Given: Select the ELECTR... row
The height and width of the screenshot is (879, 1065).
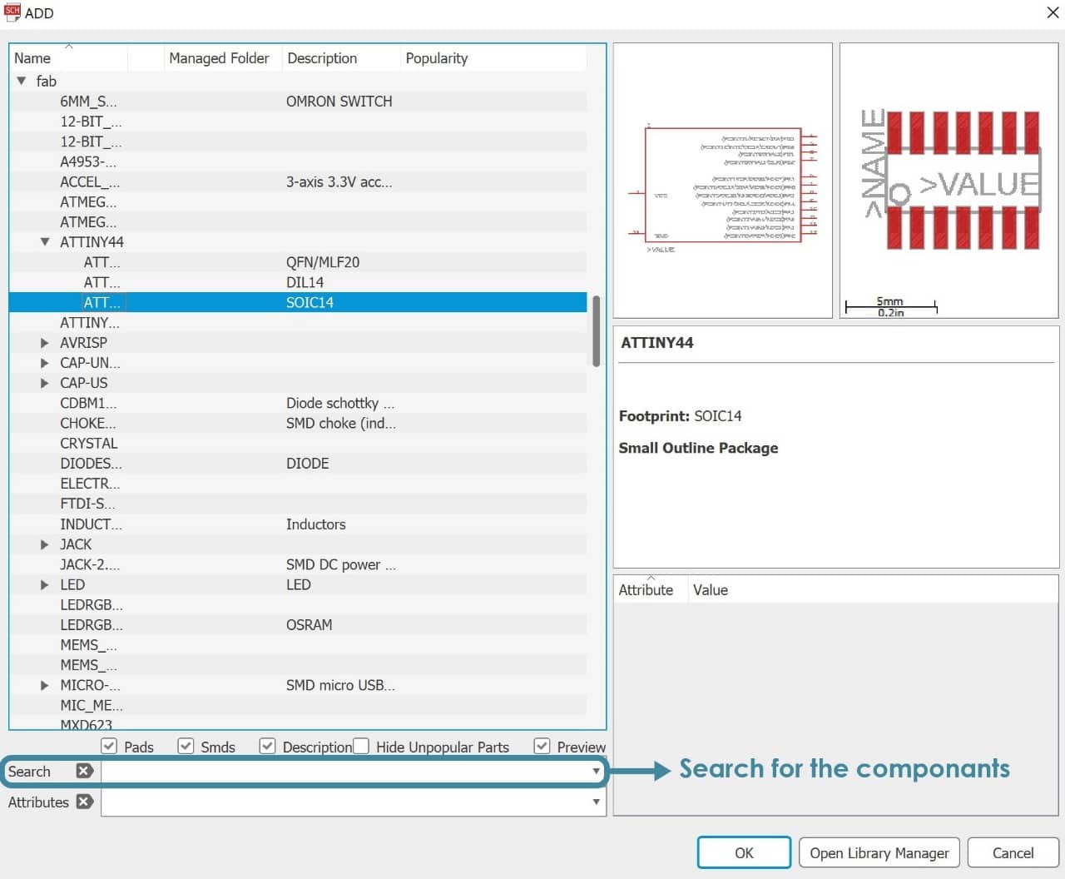Looking at the screenshot, I should (298, 484).
